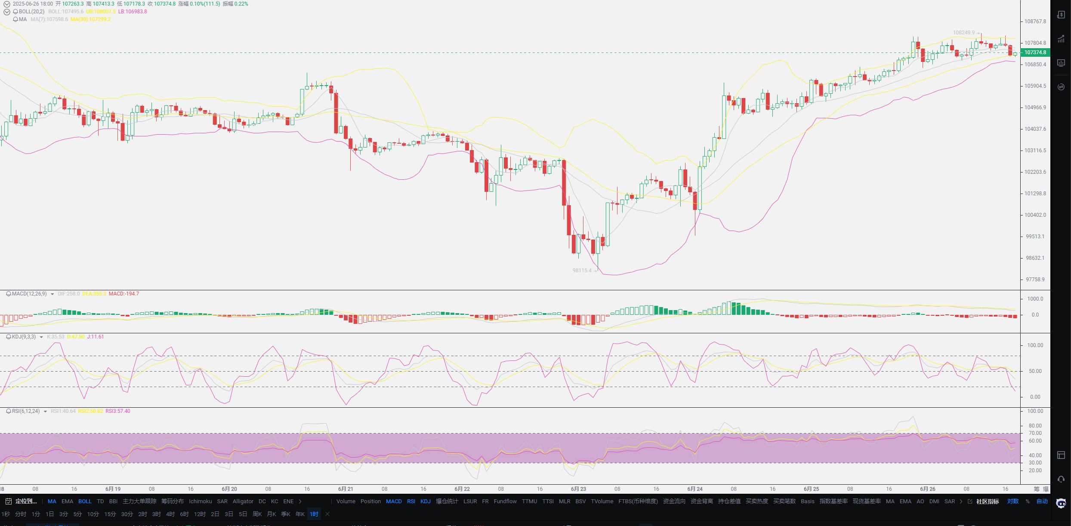This screenshot has height=526, width=1071.
Task: Enable the Fundflow sub-indicator
Action: tap(505, 501)
